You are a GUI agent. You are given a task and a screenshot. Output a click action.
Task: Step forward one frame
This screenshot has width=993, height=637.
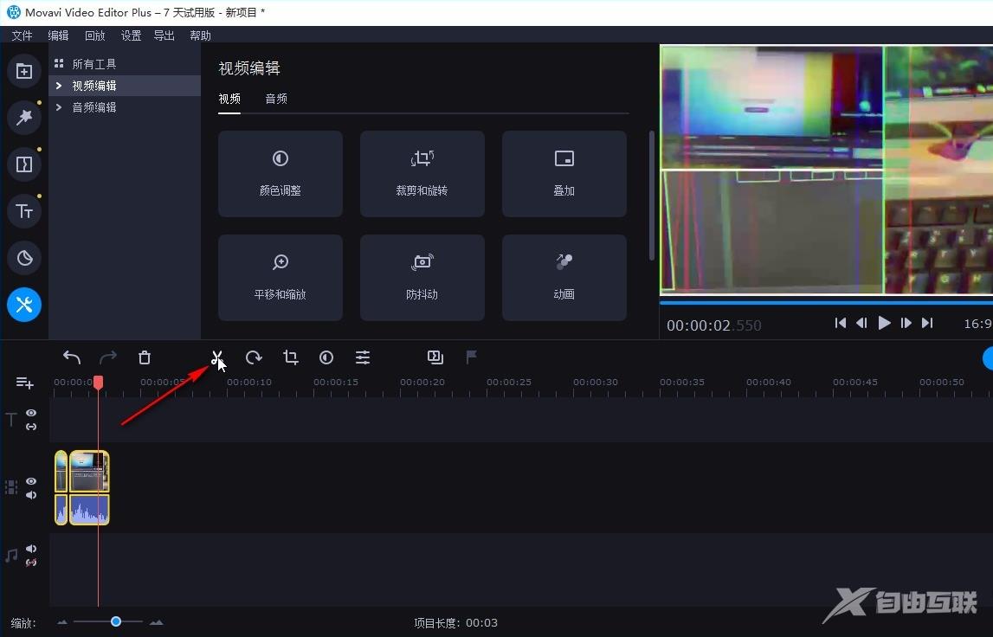tap(906, 323)
